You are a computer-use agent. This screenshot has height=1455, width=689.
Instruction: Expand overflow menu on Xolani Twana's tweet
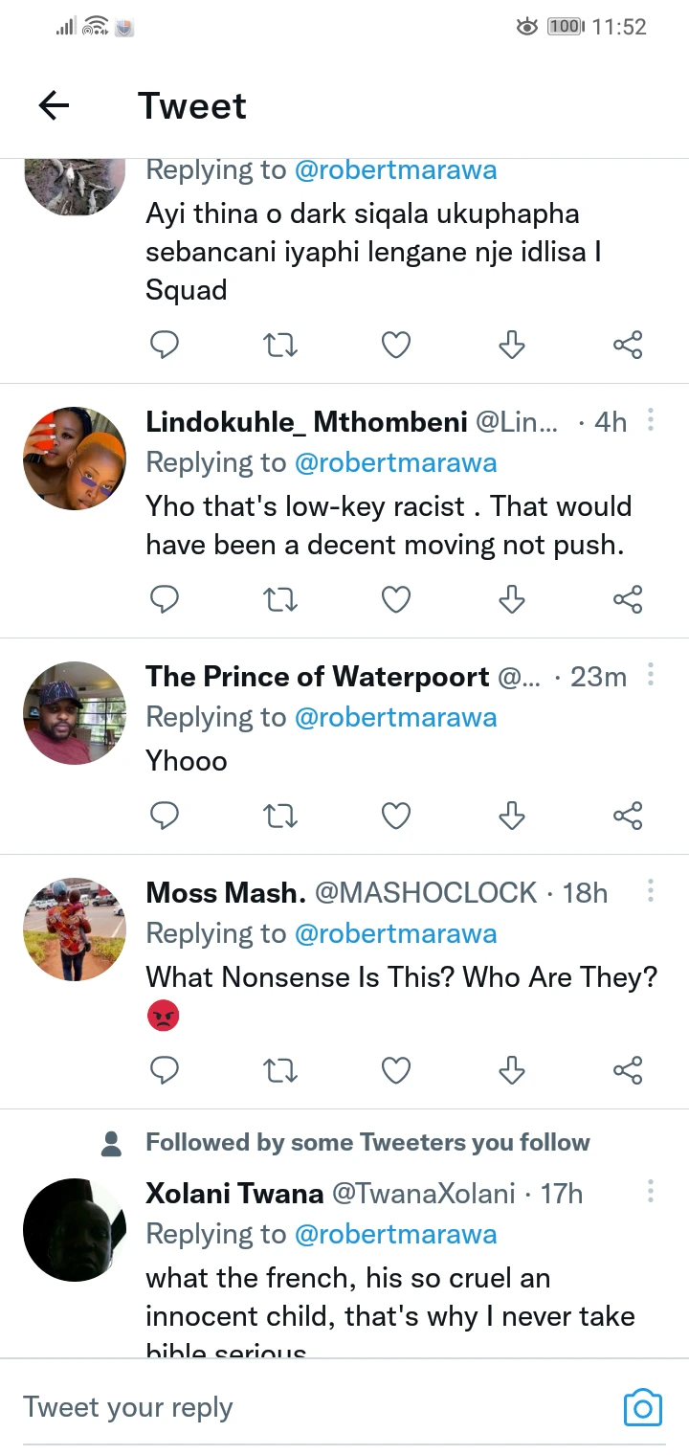[651, 1193]
